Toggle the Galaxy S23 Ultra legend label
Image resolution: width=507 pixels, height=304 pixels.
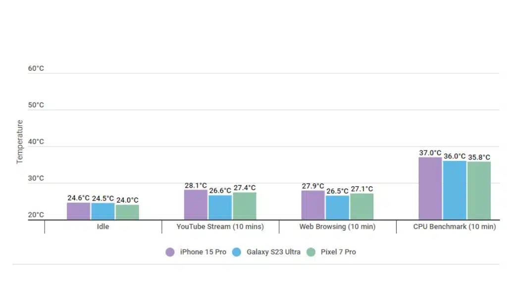273,252
